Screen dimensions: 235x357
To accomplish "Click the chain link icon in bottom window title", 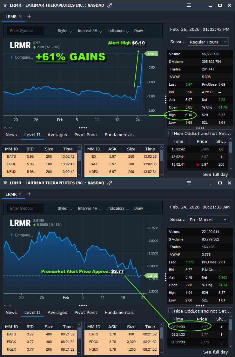I will 110,183.
